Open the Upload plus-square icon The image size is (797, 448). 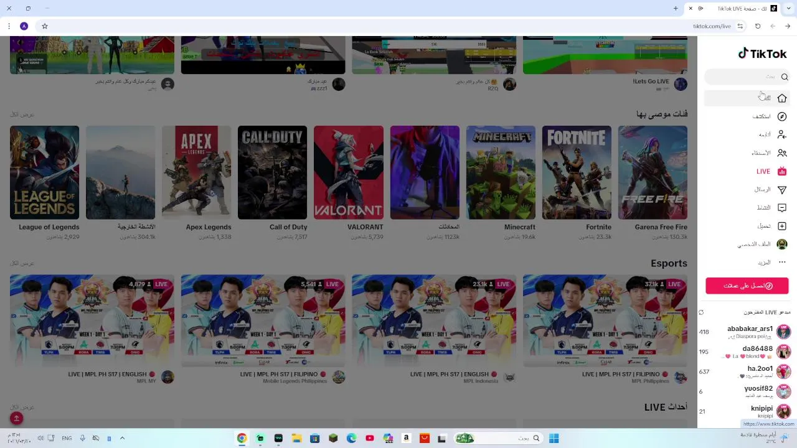tap(782, 226)
